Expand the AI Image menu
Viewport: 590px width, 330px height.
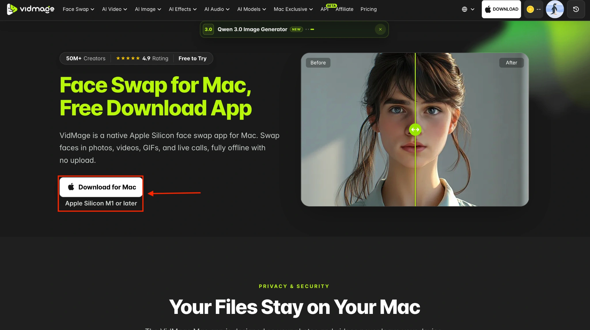[148, 9]
